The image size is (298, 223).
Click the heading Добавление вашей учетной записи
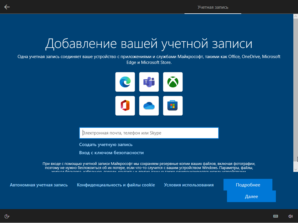point(149,44)
